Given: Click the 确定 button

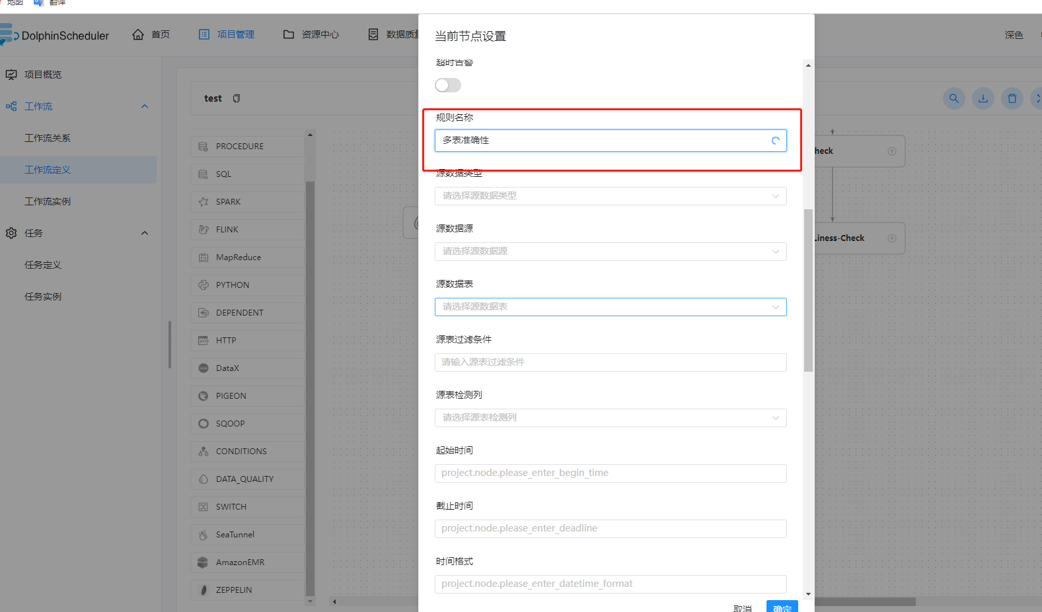Looking at the screenshot, I should pyautogui.click(x=782, y=607).
